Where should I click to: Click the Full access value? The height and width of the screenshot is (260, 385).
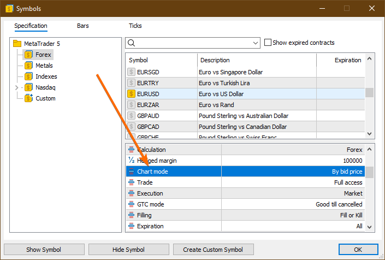point(348,182)
